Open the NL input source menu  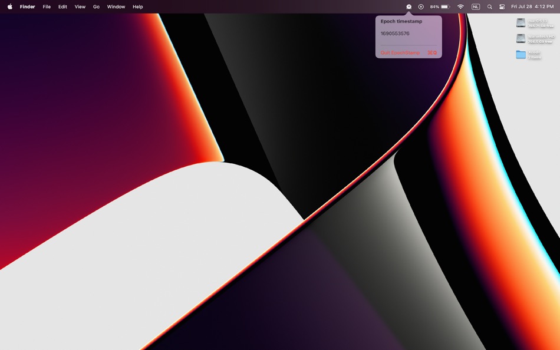coord(475,7)
